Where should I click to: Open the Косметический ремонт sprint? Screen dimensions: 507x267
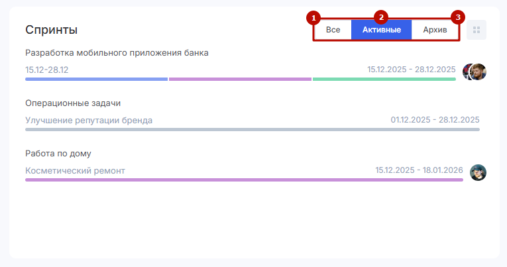(x=75, y=171)
